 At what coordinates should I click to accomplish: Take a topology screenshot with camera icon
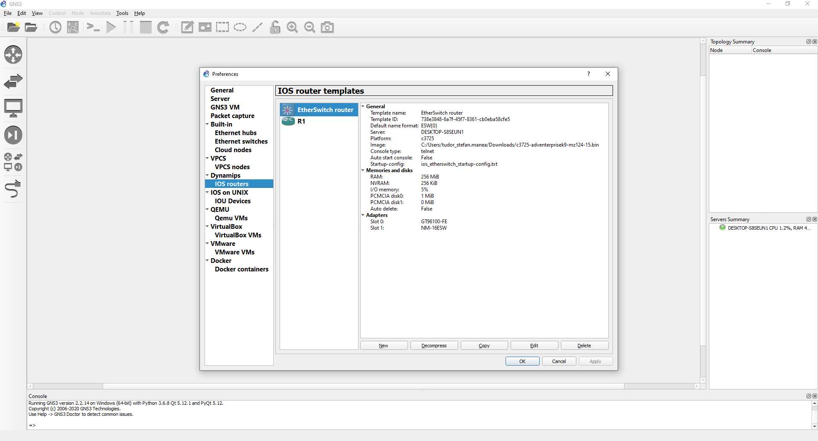pos(327,27)
